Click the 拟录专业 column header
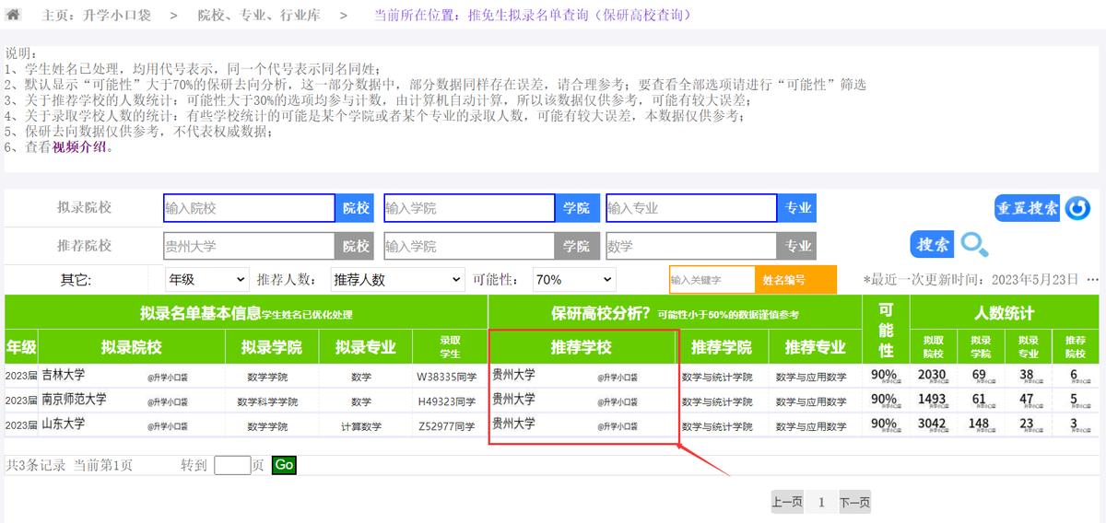This screenshot has width=1106, height=523. (364, 347)
